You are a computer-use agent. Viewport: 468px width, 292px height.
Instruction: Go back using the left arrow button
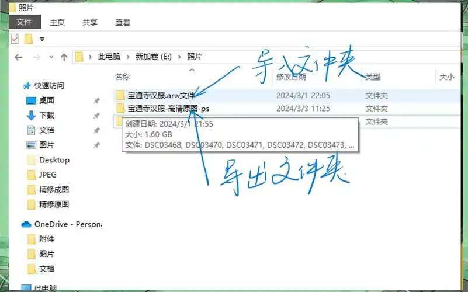click(x=18, y=57)
